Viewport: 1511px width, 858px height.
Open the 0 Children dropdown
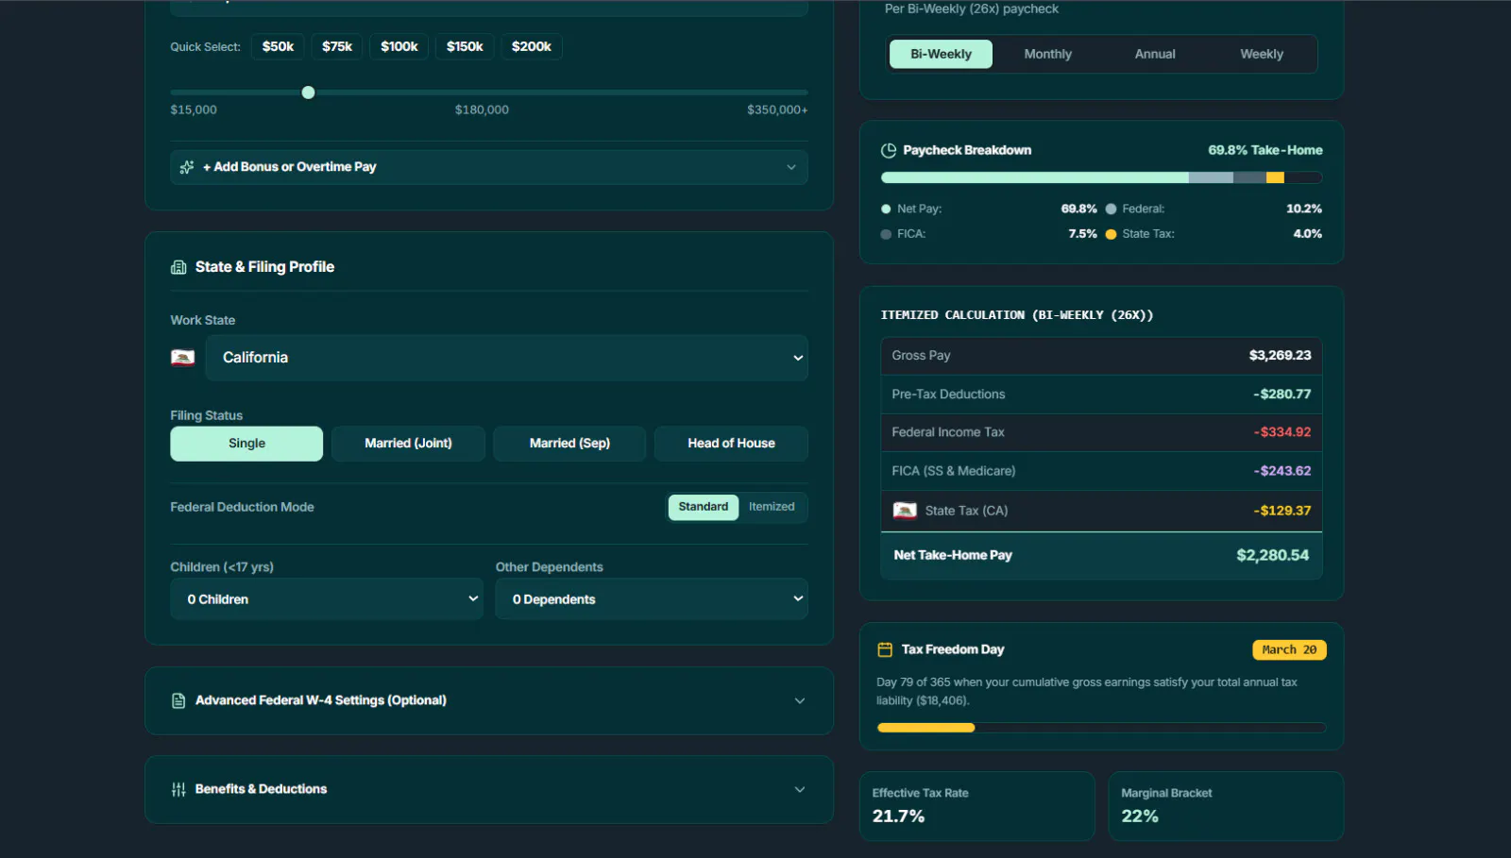326,599
